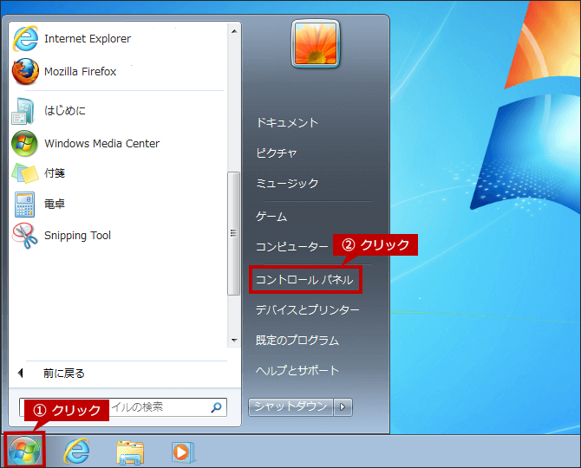Open the 電卓 calculator icon

click(x=25, y=204)
